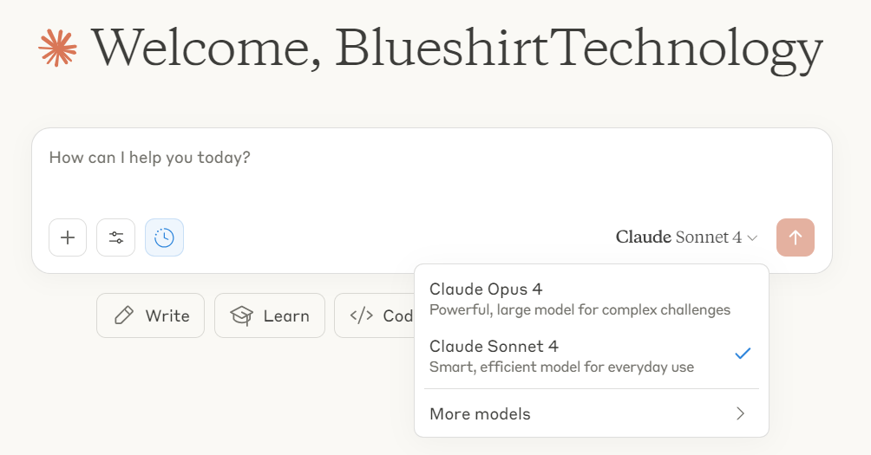Click the partially hidden Code button
The width and height of the screenshot is (871, 455).
375,315
